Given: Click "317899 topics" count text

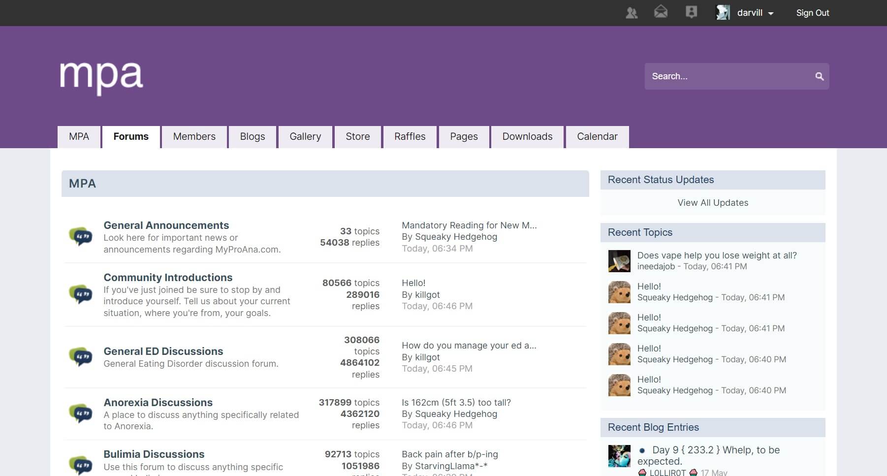Looking at the screenshot, I should tap(349, 403).
